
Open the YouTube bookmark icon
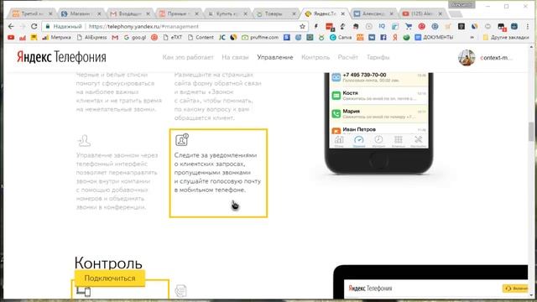pos(11,37)
